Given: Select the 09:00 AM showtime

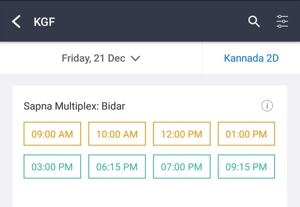Looking at the screenshot, I should coord(52,134).
